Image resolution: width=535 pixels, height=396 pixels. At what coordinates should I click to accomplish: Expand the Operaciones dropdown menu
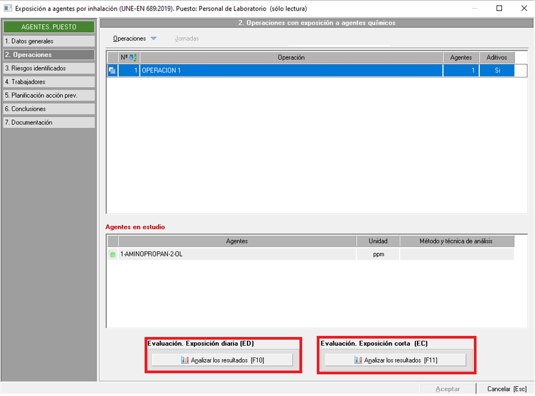(x=153, y=38)
